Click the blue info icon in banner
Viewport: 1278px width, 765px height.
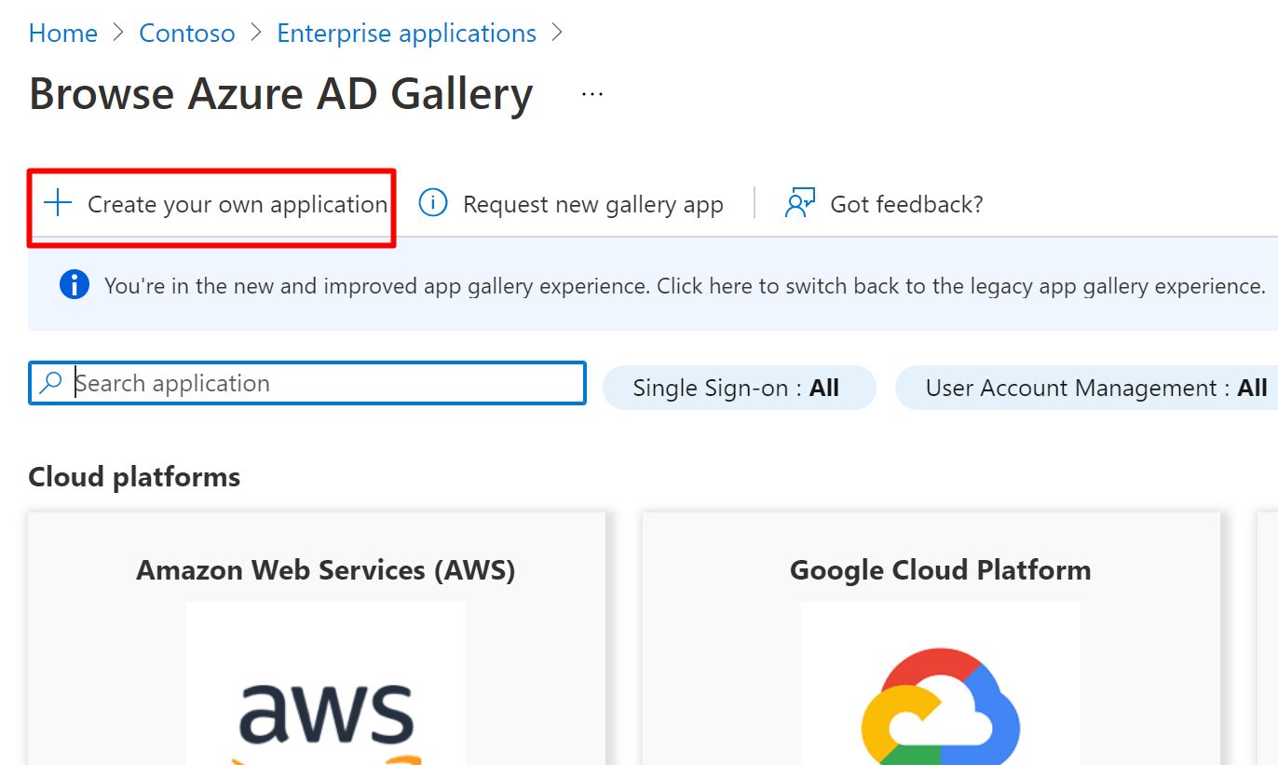pos(75,285)
